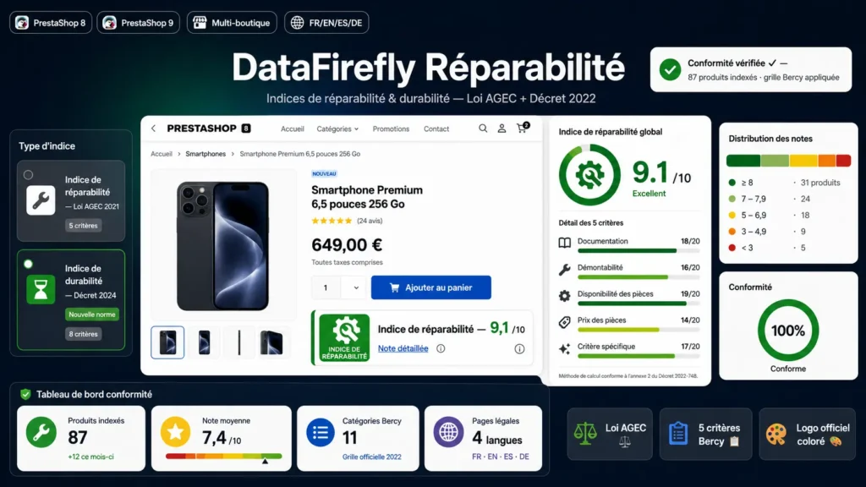Select the Indice de réparabilité radio button
This screenshot has height=487, width=866.
coord(28,175)
